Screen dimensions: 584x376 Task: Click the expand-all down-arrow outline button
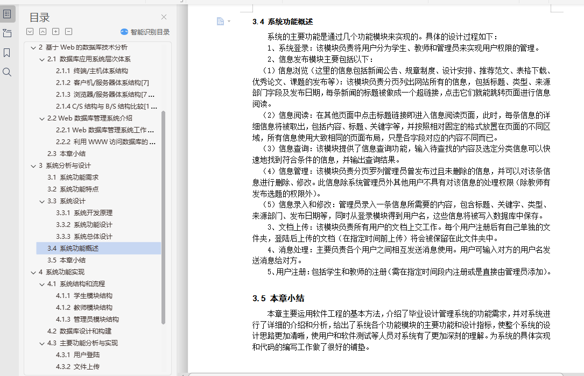pos(30,32)
